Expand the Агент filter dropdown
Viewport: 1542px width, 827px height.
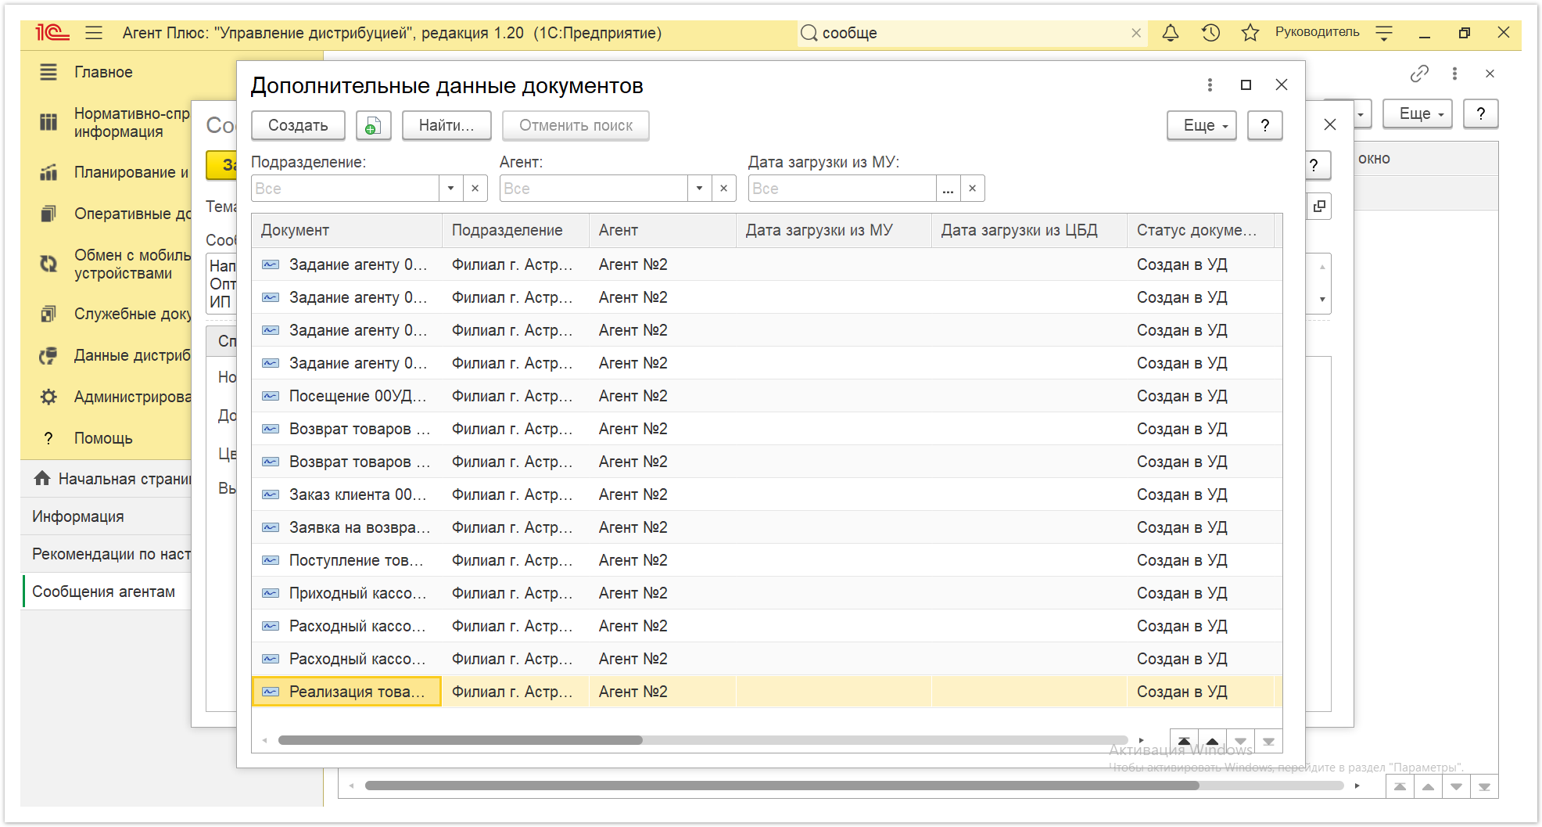699,189
